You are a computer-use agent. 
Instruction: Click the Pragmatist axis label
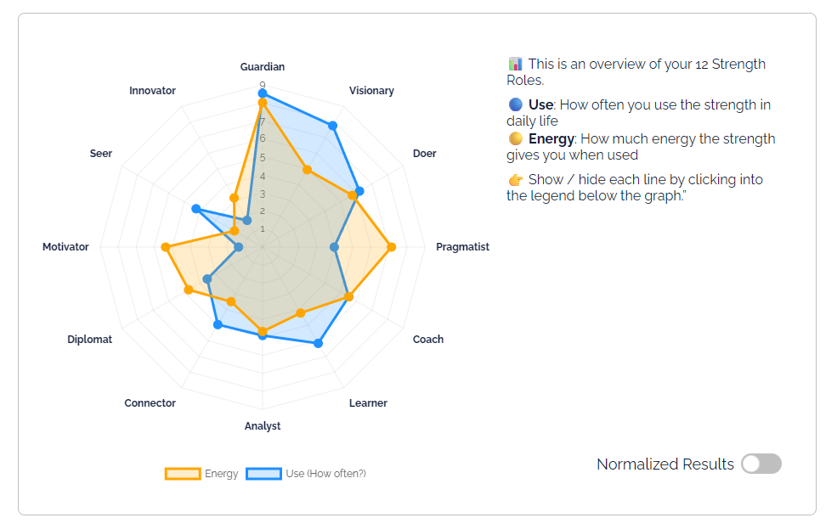(462, 247)
